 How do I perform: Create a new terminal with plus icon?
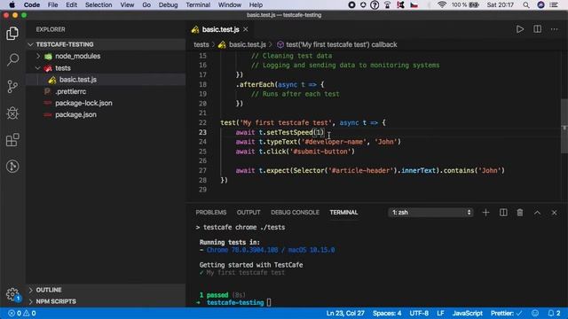click(485, 213)
